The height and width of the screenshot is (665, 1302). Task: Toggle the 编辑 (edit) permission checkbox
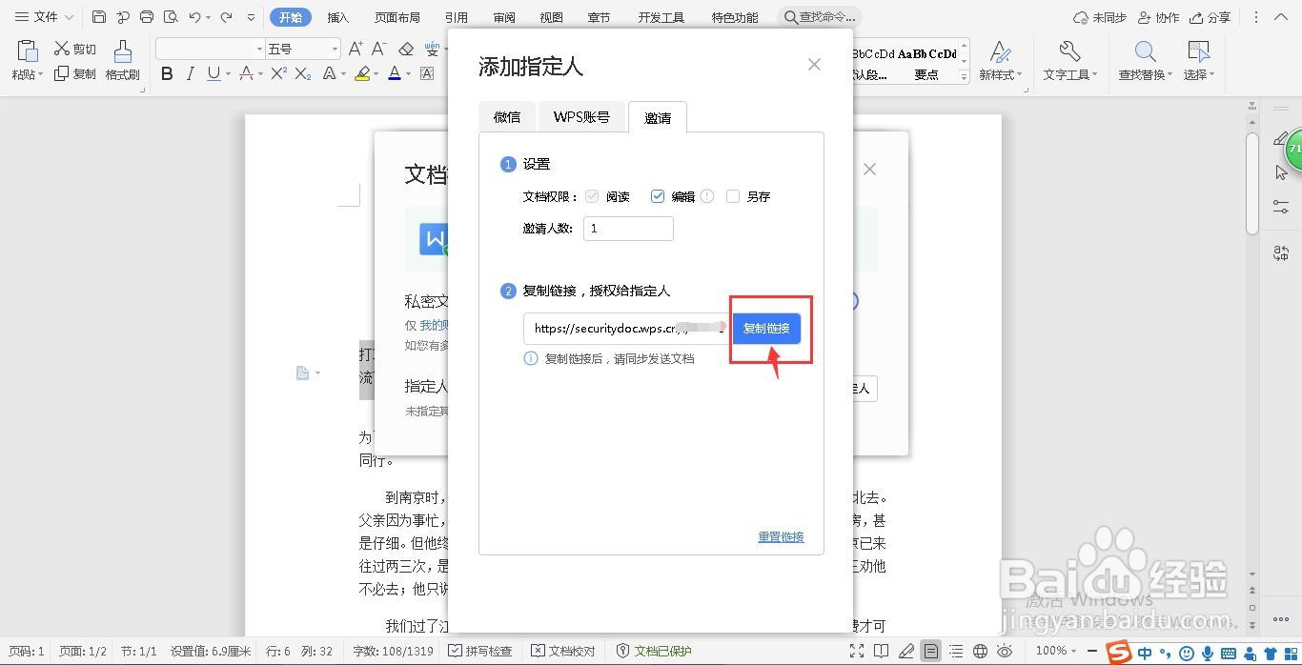pyautogui.click(x=657, y=196)
